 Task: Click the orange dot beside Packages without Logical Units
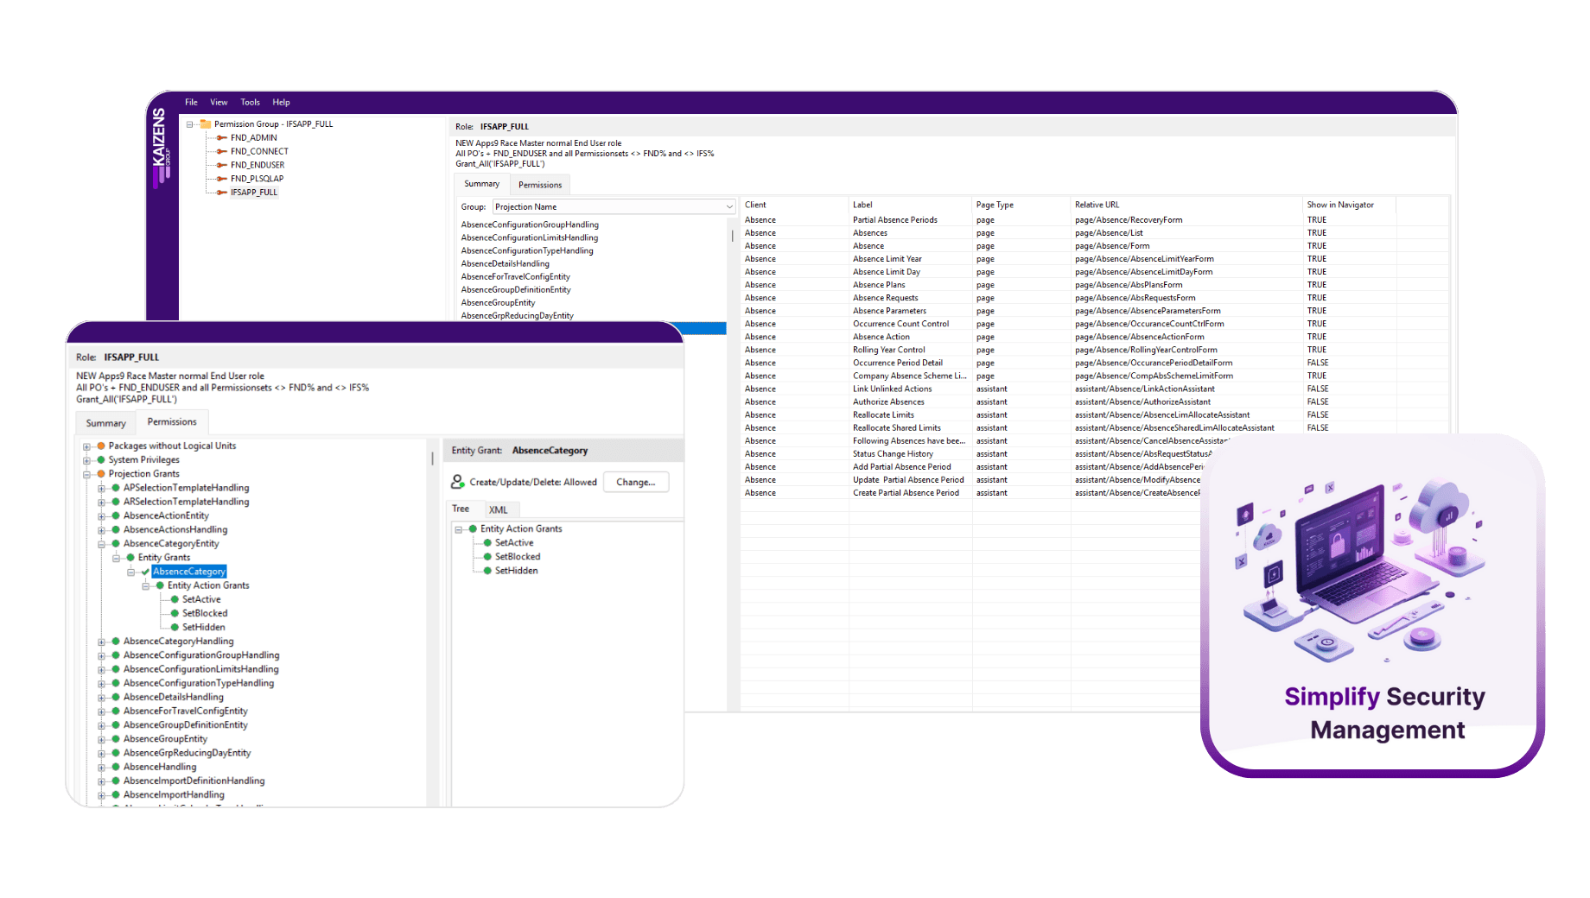click(x=101, y=446)
